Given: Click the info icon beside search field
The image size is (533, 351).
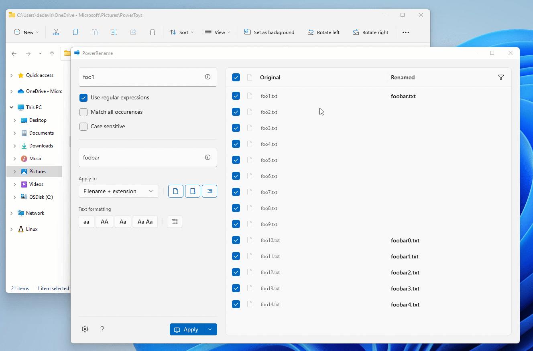Looking at the screenshot, I should pyautogui.click(x=208, y=77).
